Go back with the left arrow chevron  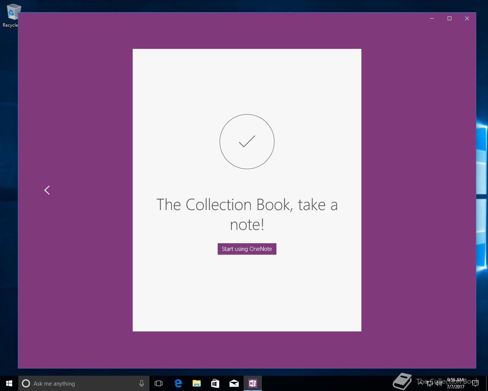[x=47, y=190]
